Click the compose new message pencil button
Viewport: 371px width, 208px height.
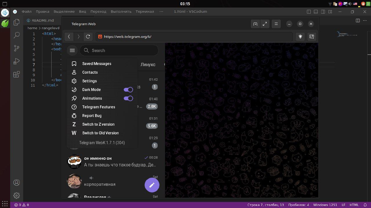pos(152,185)
